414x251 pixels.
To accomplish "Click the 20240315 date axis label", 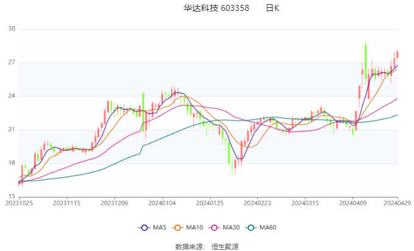I will [x=305, y=203].
